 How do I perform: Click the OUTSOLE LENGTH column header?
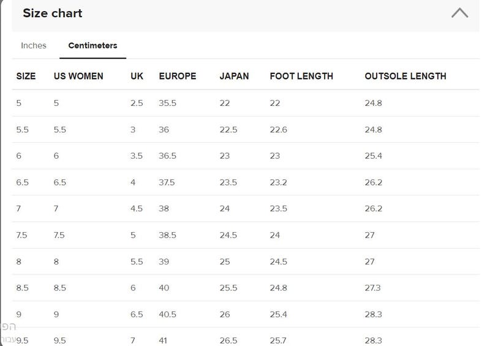pos(405,76)
